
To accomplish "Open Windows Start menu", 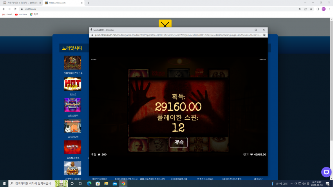I will tap(4, 183).
